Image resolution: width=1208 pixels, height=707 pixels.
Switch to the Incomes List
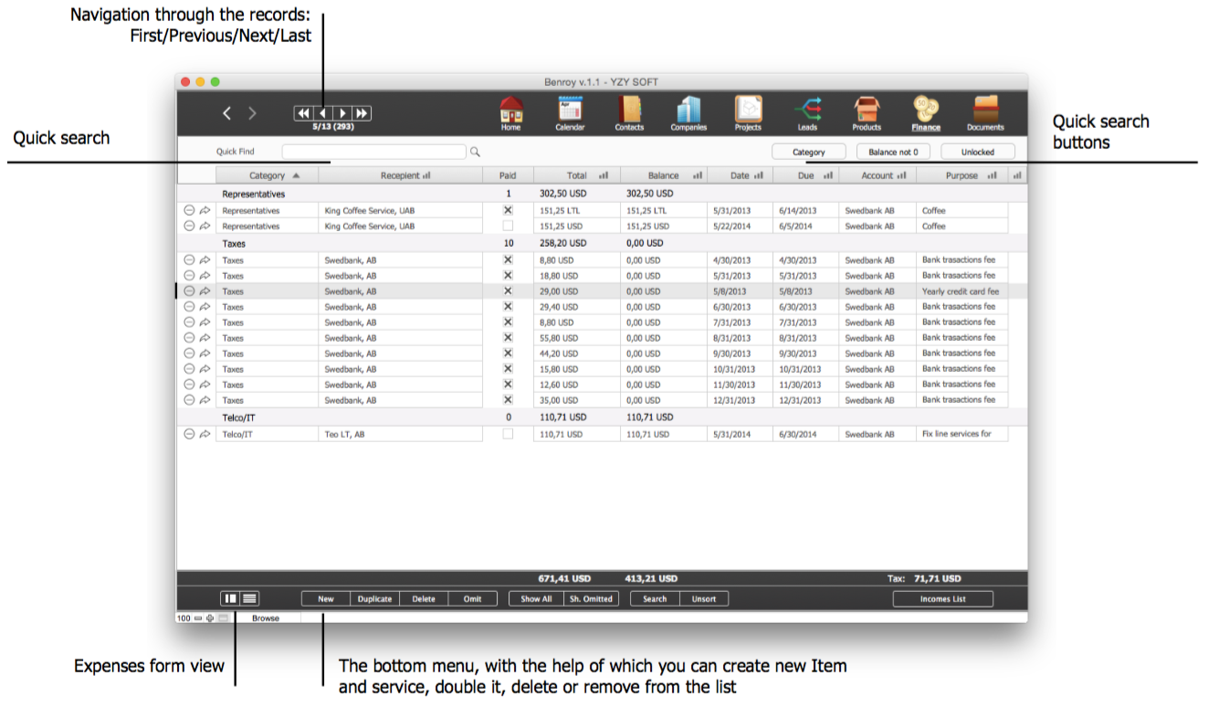point(942,599)
